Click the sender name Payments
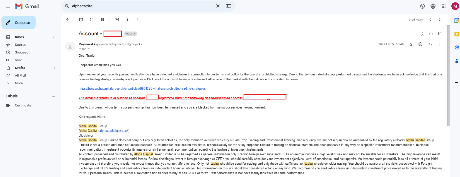460x177 pixels. [87, 44]
